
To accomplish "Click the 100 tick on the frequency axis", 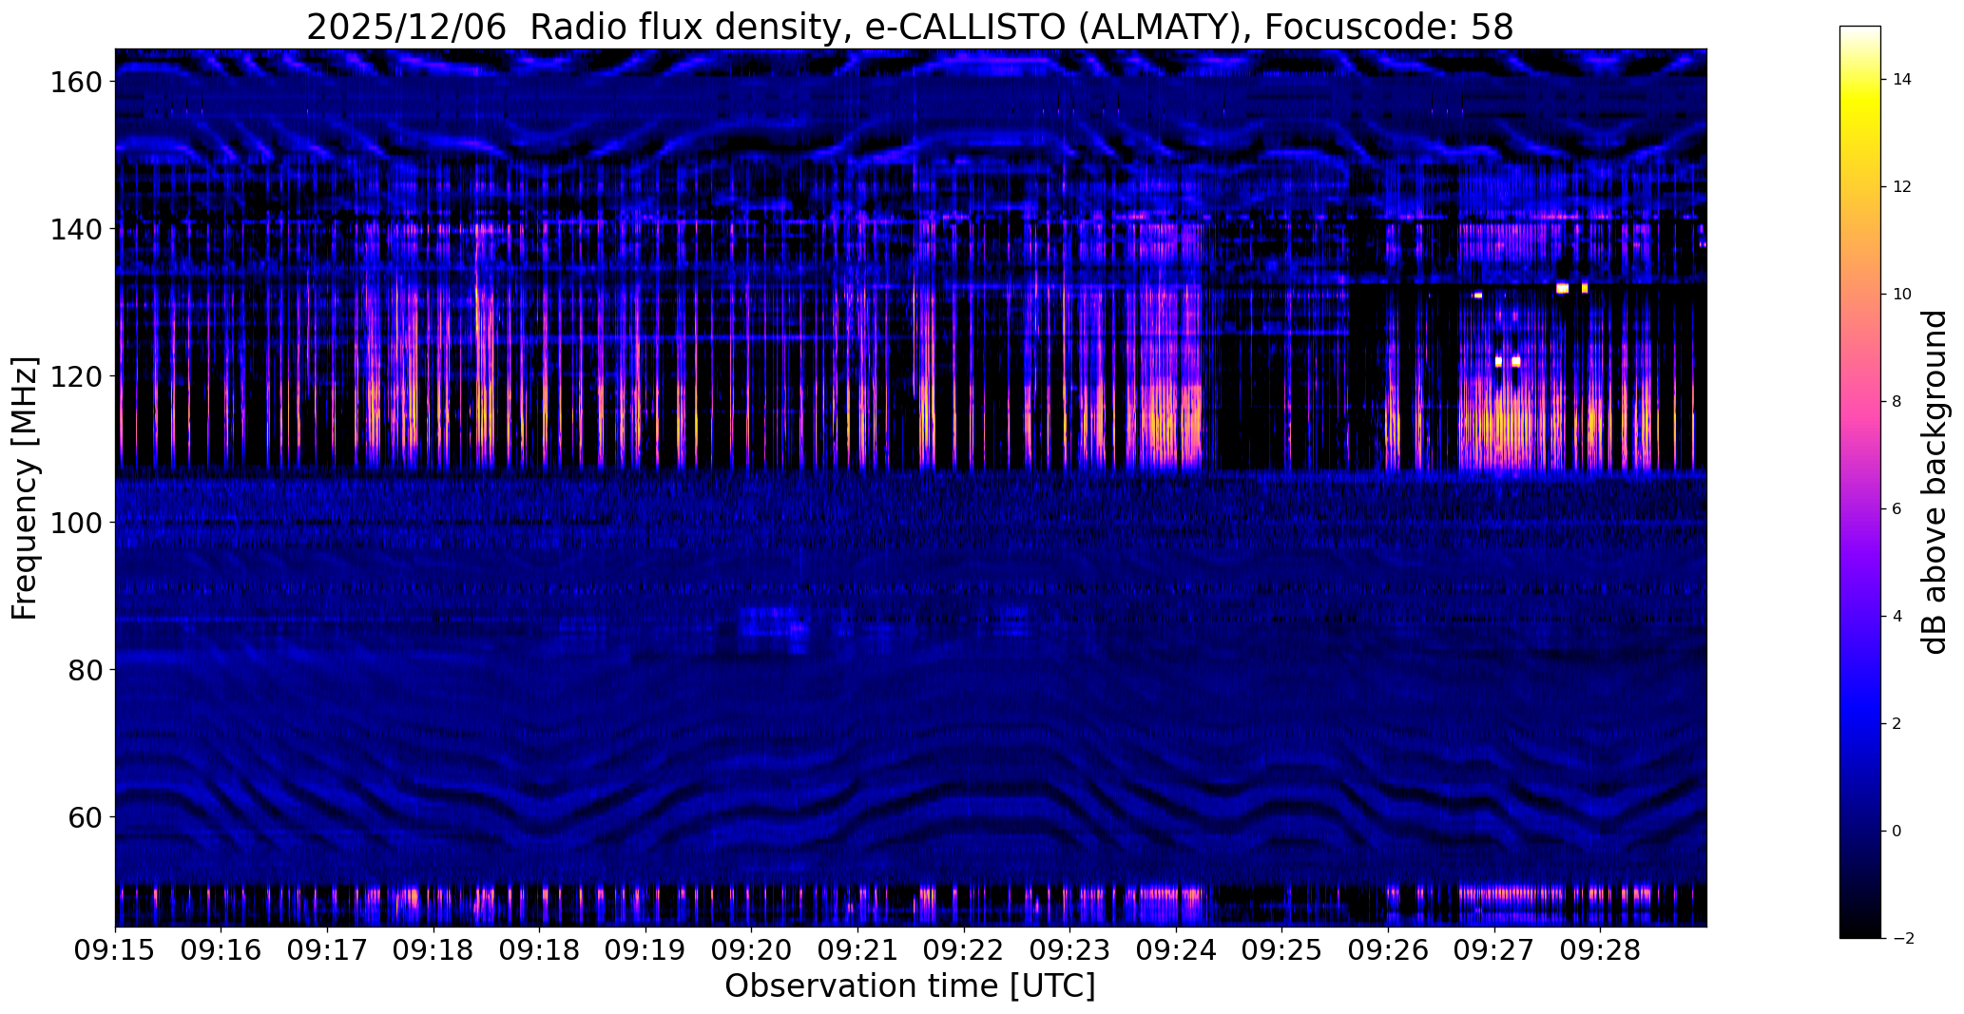I will coord(75,523).
